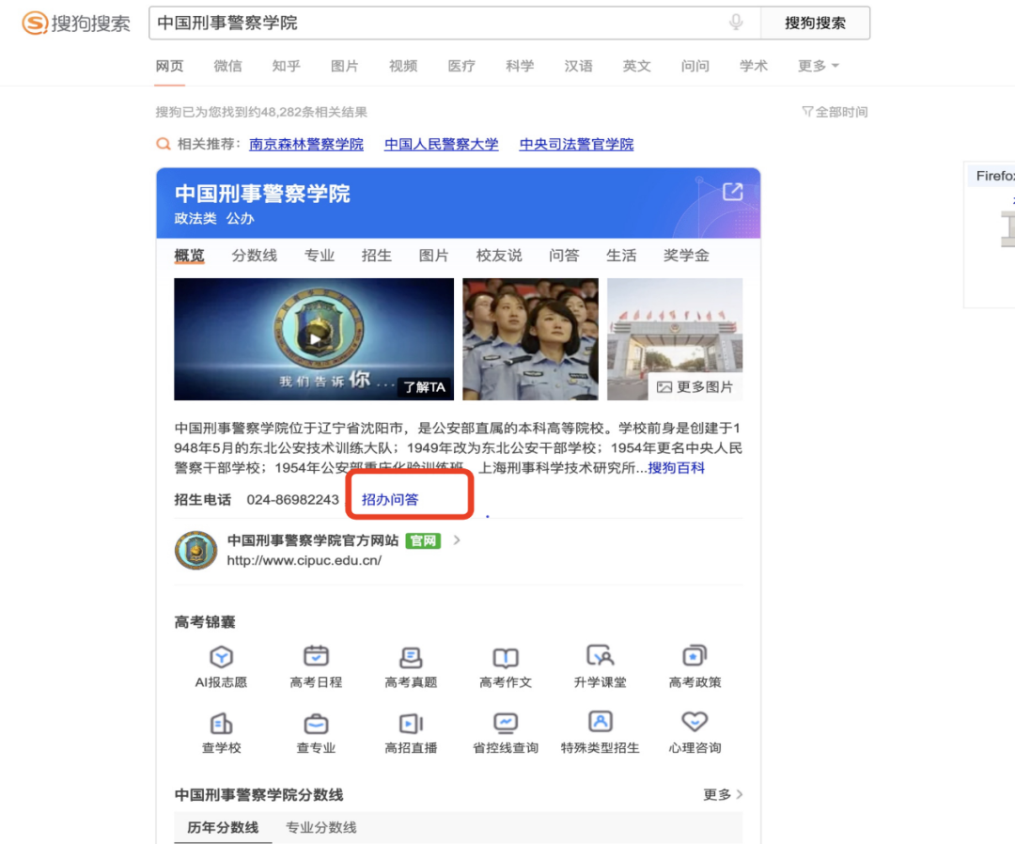The height and width of the screenshot is (844, 1015).
Task: Expand 更多 for score lines section
Action: coord(723,794)
